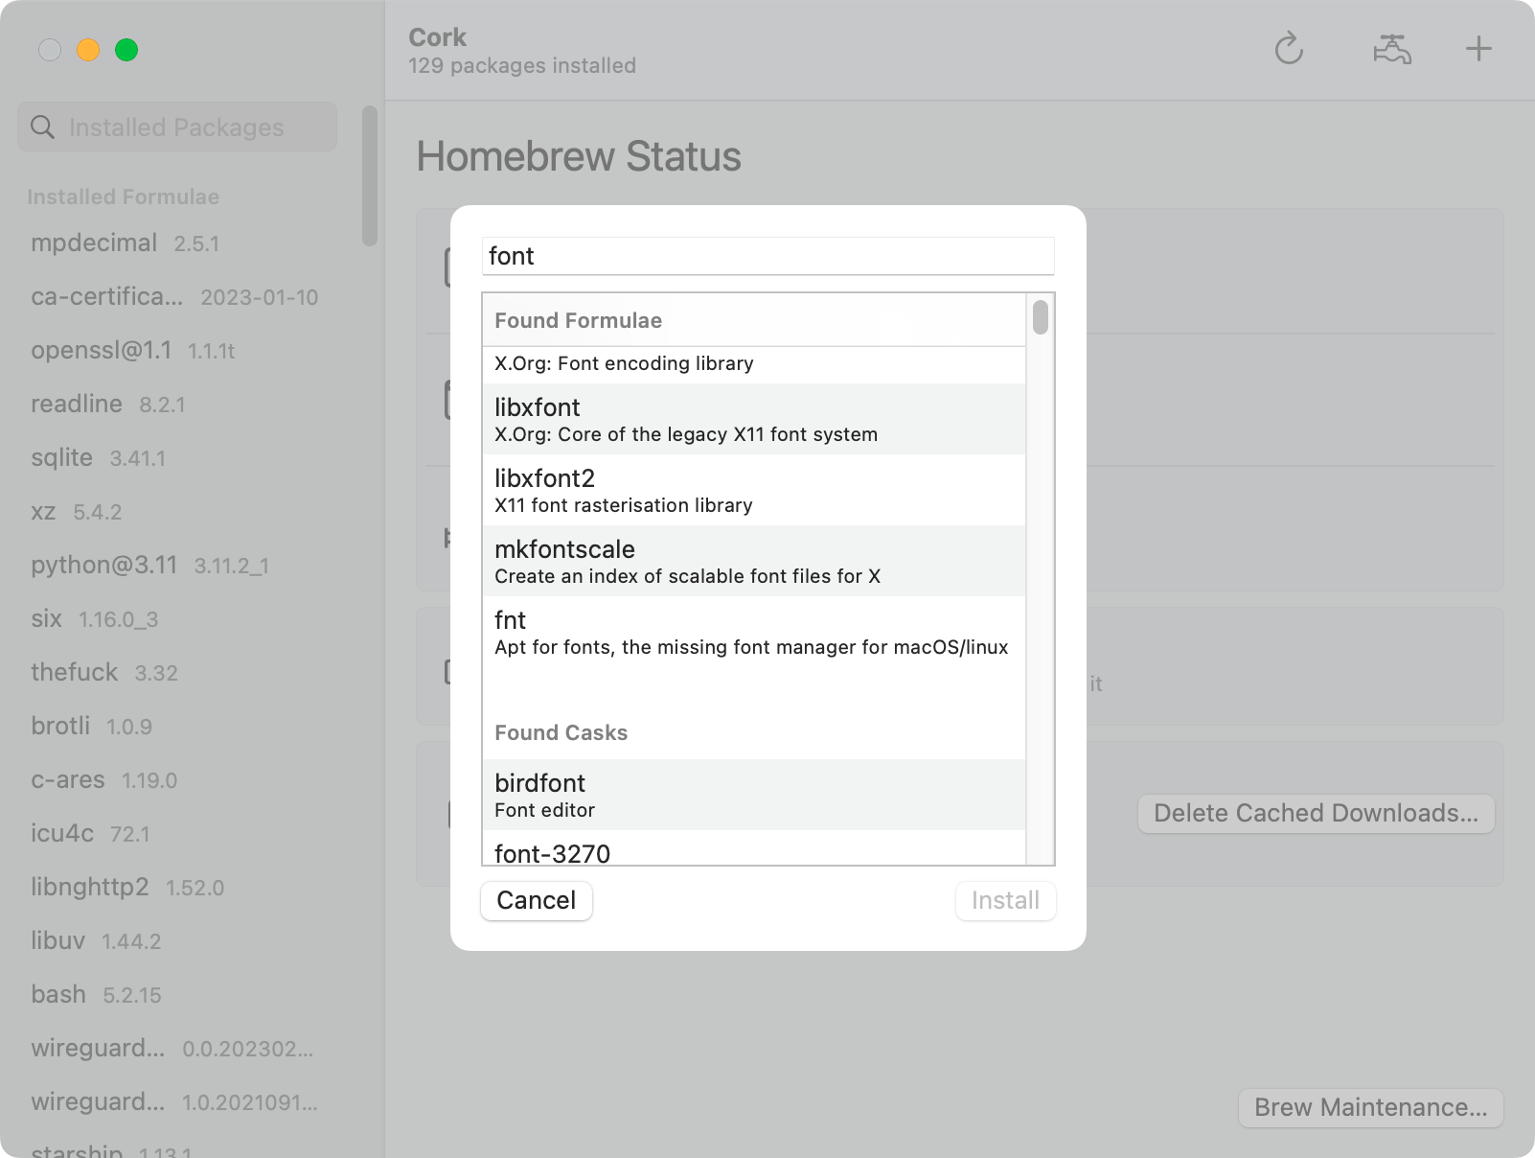Select thefuck in installed formulae

click(74, 672)
